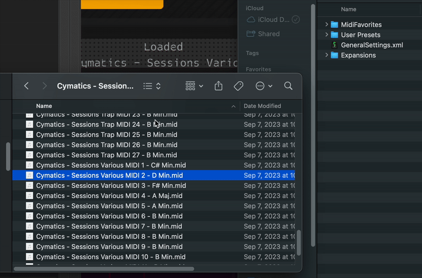Click left sidebar scrollbar thumb
Image resolution: width=422 pixels, height=278 pixels.
pyautogui.click(x=8, y=156)
